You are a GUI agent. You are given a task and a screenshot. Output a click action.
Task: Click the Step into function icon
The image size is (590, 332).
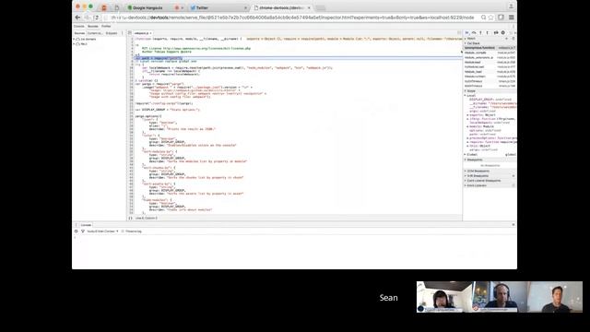(x=480, y=33)
